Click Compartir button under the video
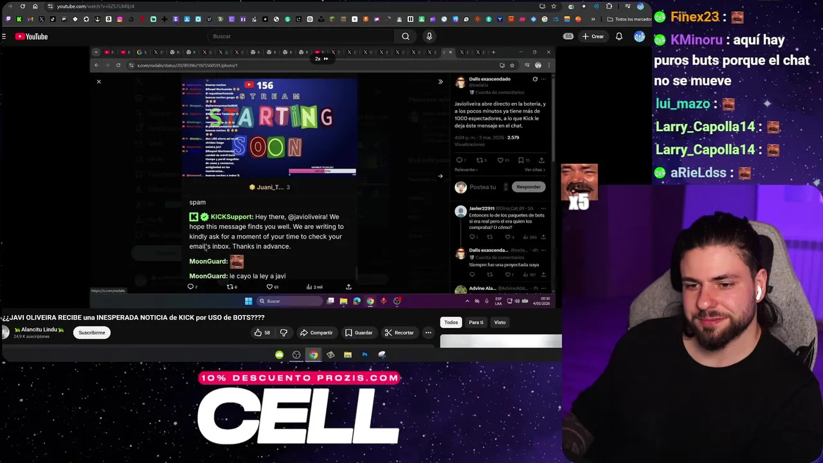This screenshot has width=823, height=463. click(316, 332)
